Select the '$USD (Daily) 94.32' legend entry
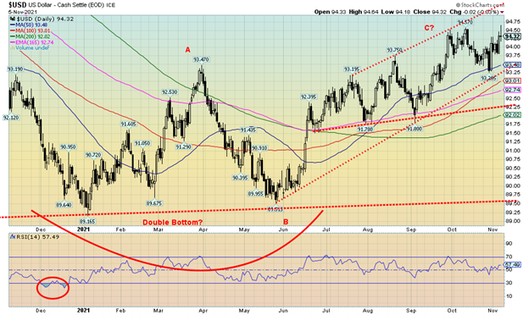The image size is (529, 315). click(45, 19)
